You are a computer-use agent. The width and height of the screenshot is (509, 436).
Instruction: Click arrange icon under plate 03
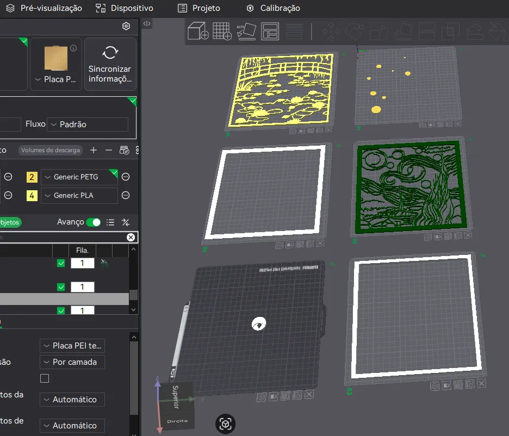[x=458, y=385]
